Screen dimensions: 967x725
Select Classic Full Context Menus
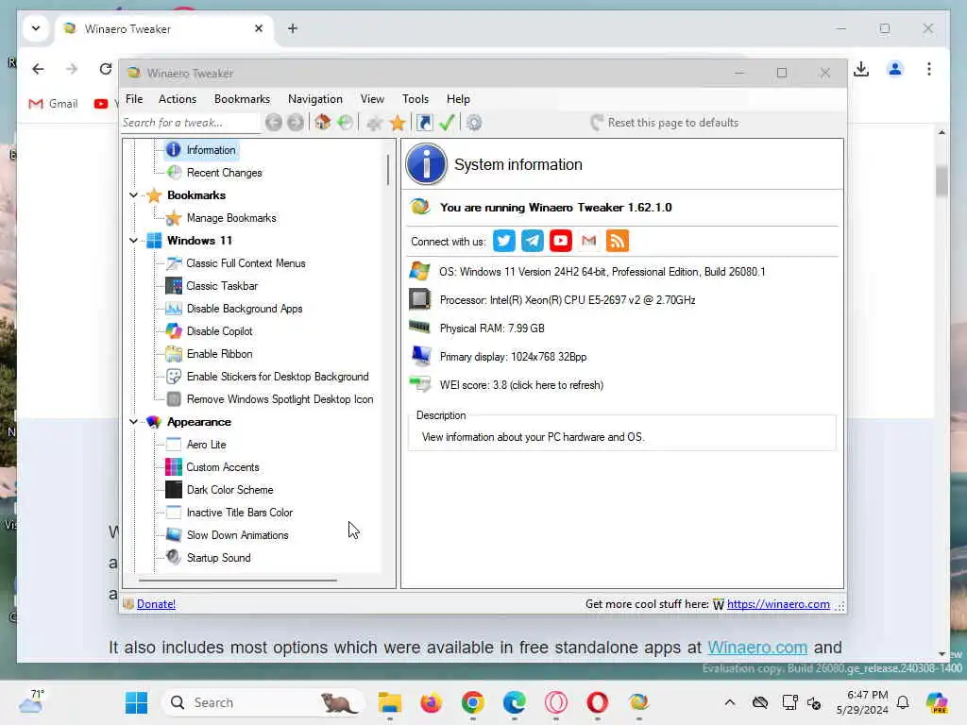pos(246,263)
